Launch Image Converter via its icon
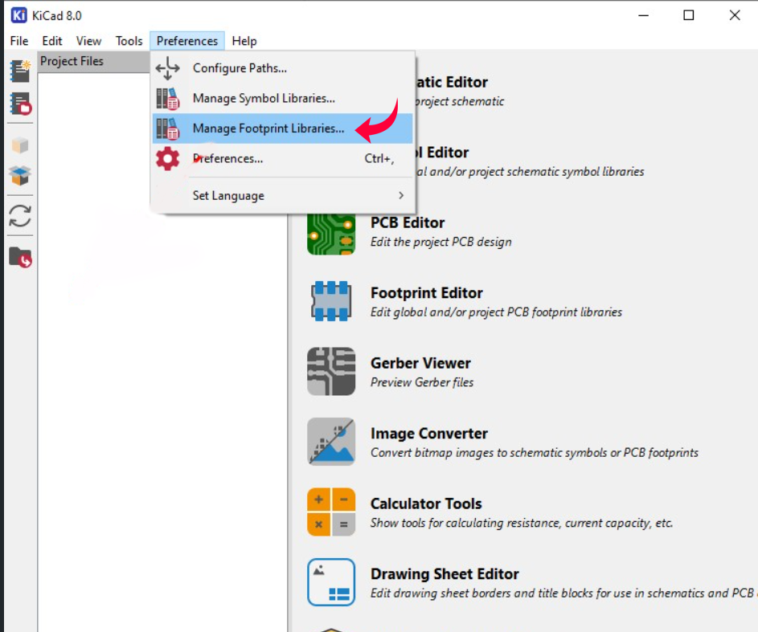758x632 pixels. 331,442
